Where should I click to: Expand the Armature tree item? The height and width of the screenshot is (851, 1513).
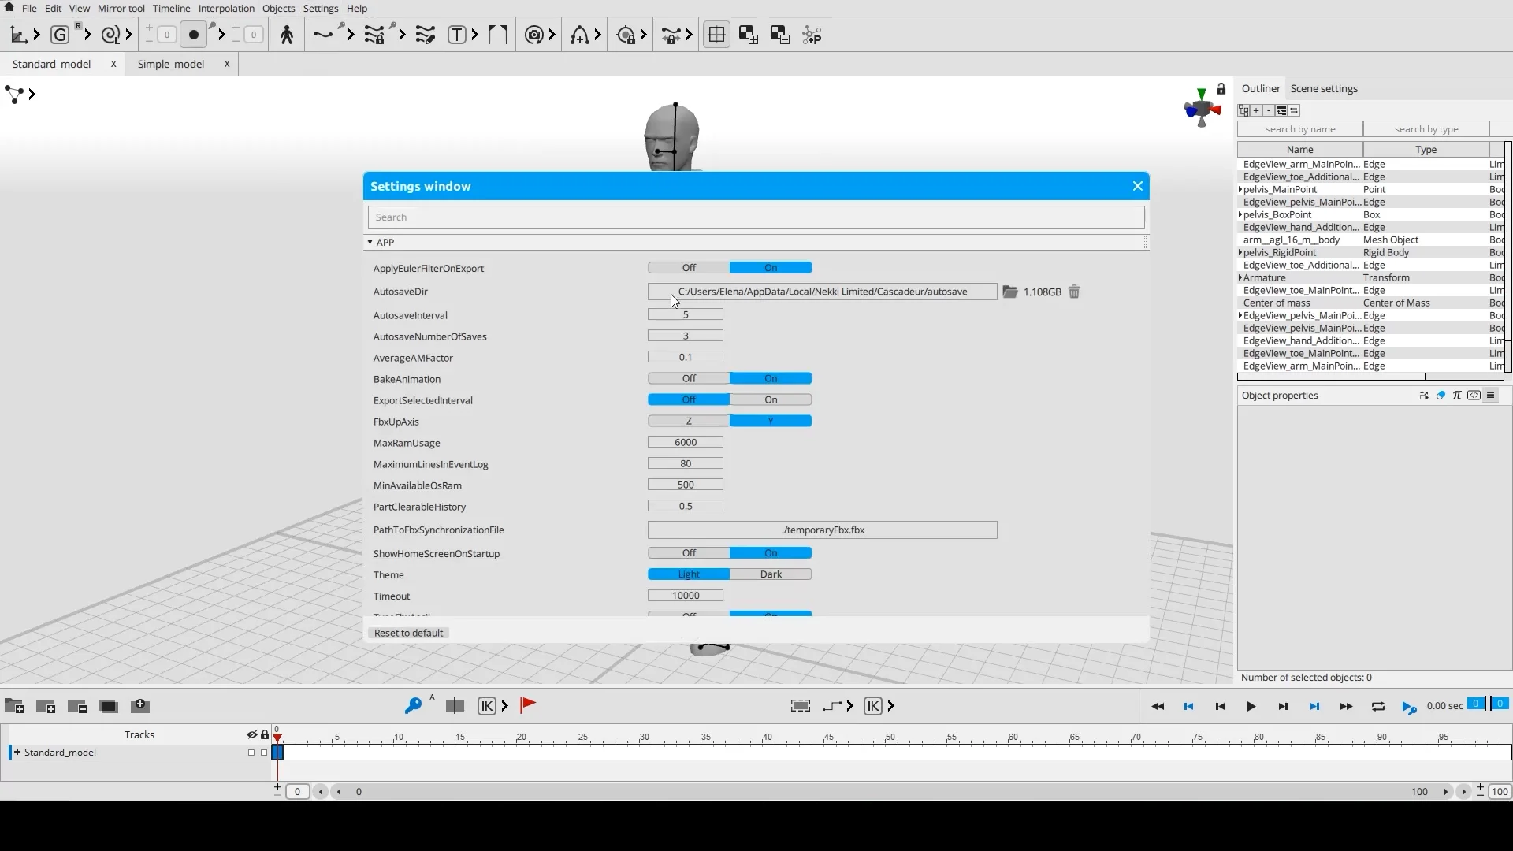point(1240,278)
